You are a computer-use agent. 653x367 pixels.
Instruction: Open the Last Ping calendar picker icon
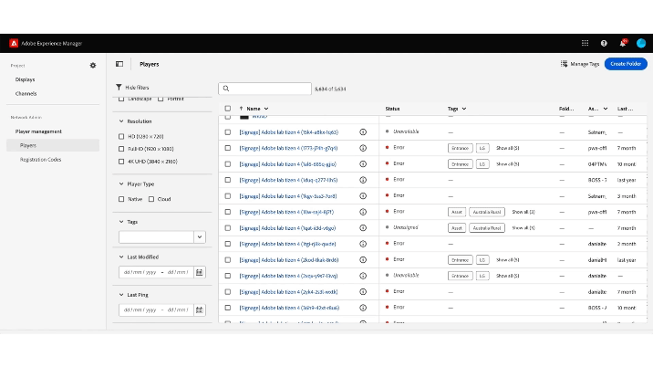pos(200,309)
